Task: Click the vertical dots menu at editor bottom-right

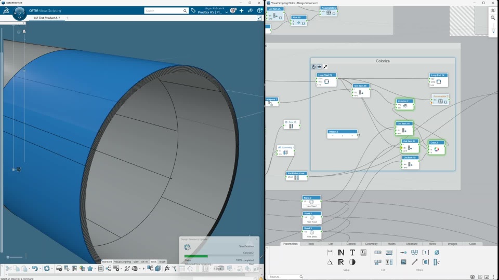Action: pyautogui.click(x=494, y=277)
